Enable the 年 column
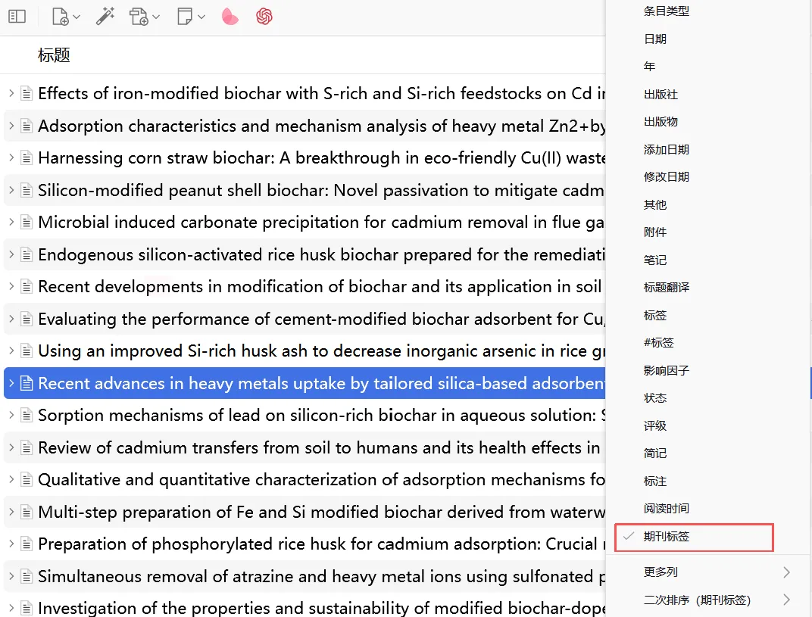The image size is (812, 617). [649, 67]
